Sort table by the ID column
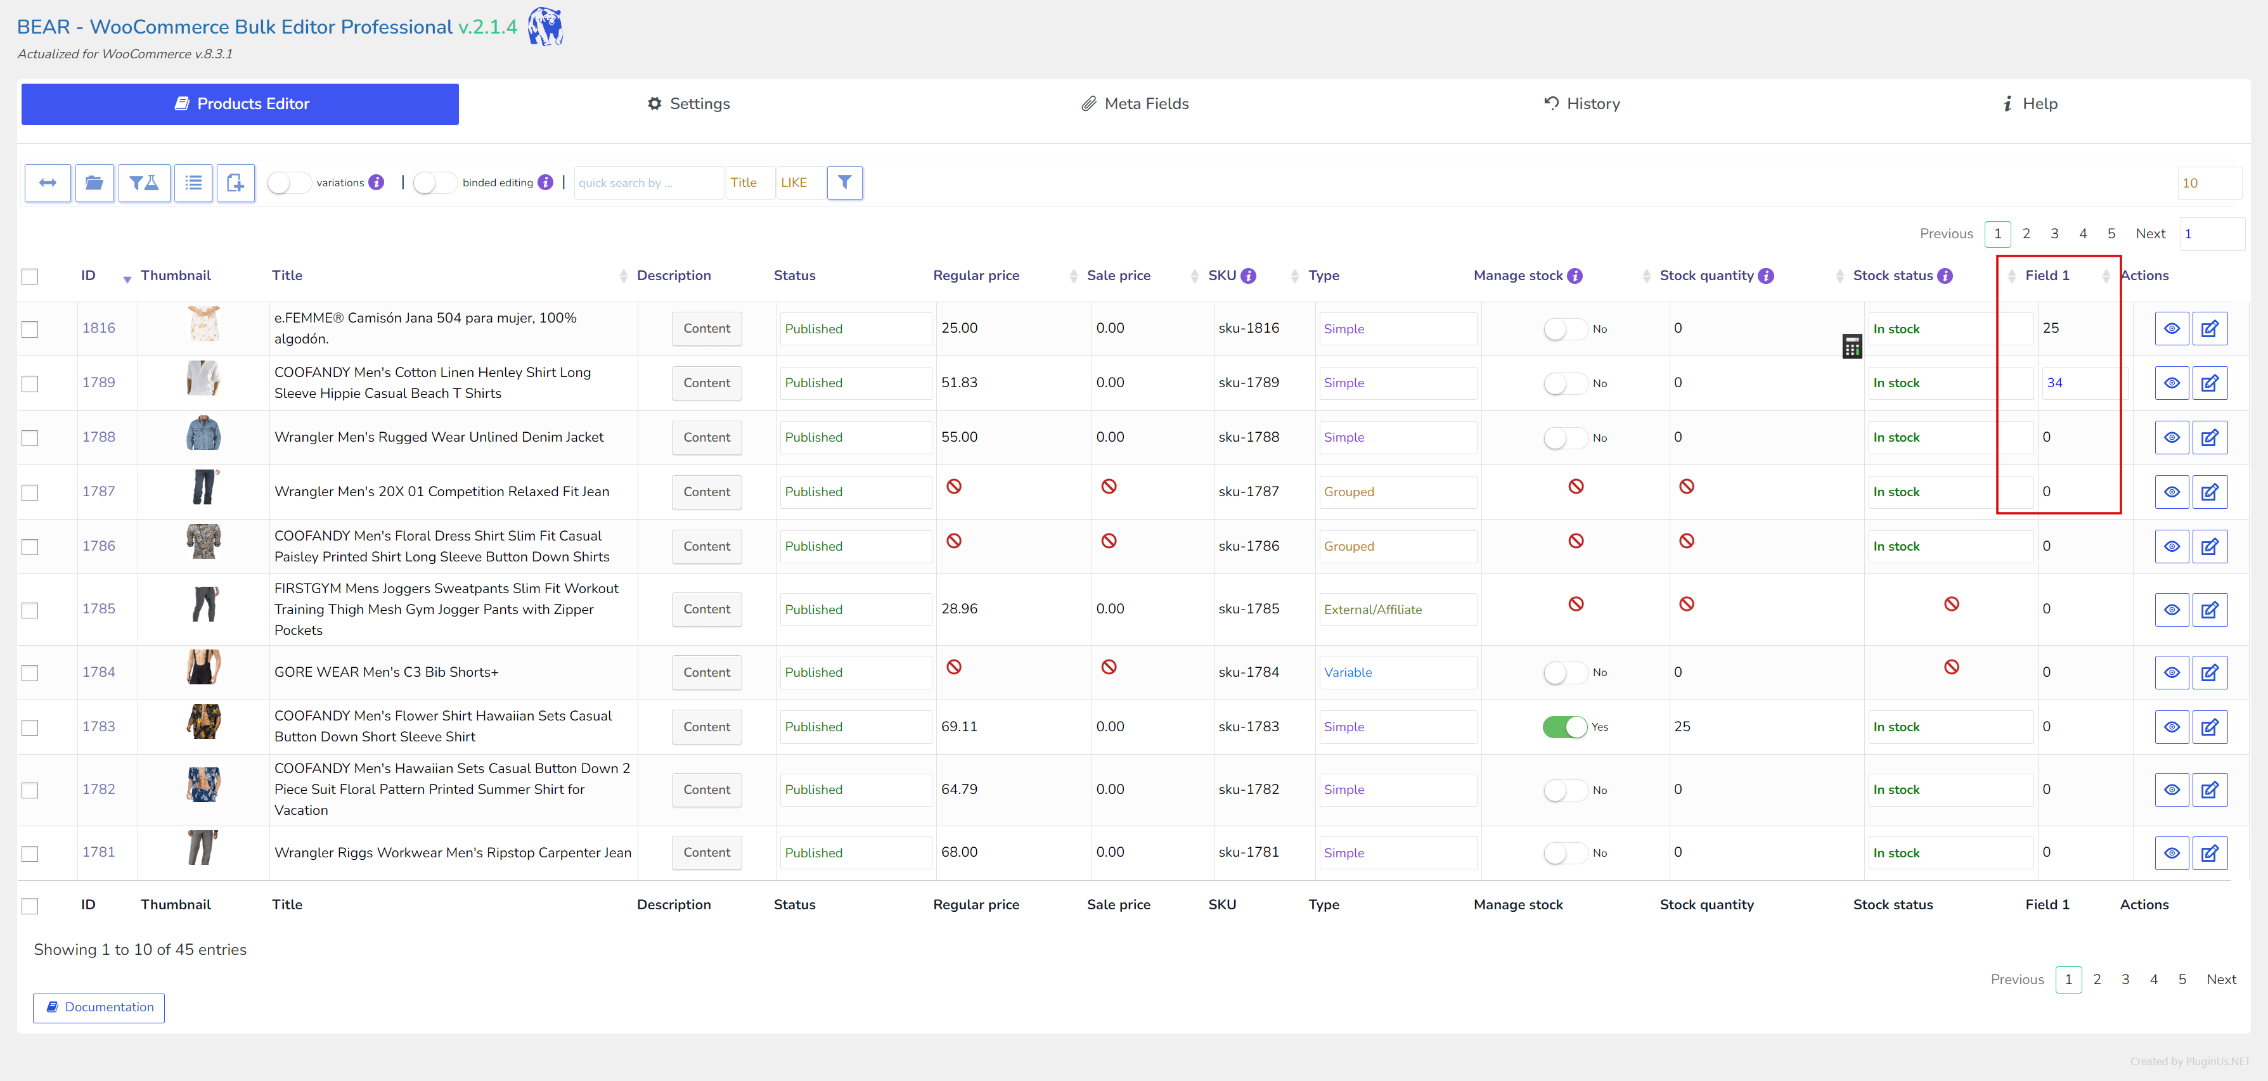The width and height of the screenshot is (2268, 1081). point(88,276)
